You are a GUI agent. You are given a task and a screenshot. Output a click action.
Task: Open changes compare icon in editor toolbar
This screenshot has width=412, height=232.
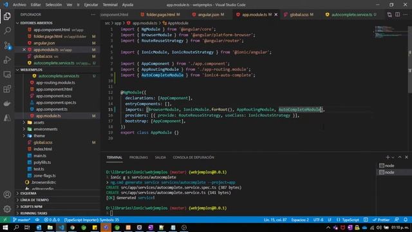tap(389, 15)
